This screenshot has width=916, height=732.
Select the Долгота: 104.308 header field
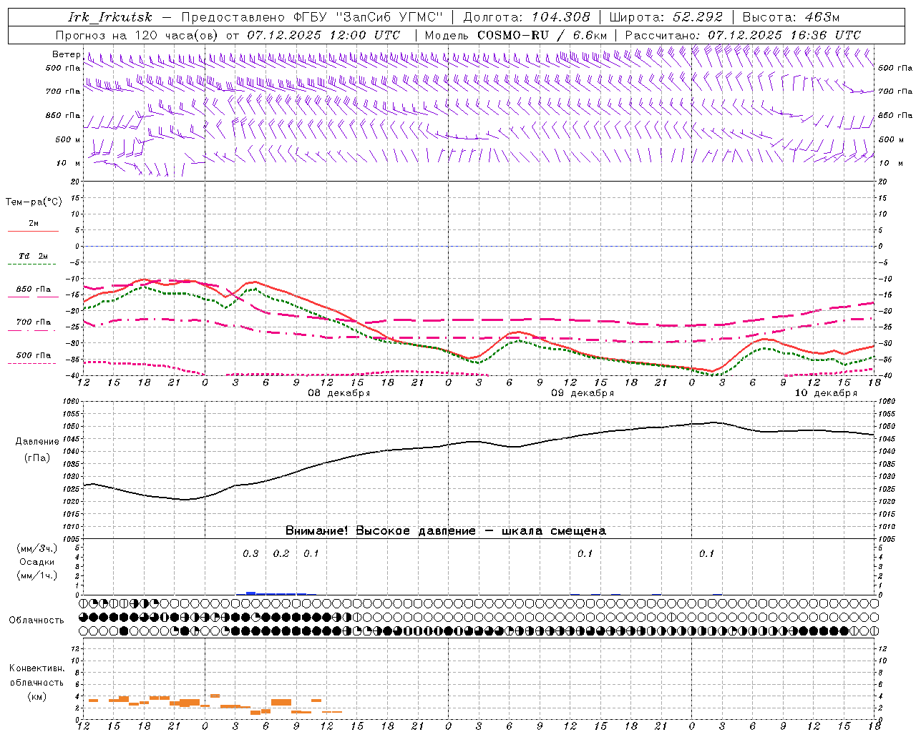(526, 17)
